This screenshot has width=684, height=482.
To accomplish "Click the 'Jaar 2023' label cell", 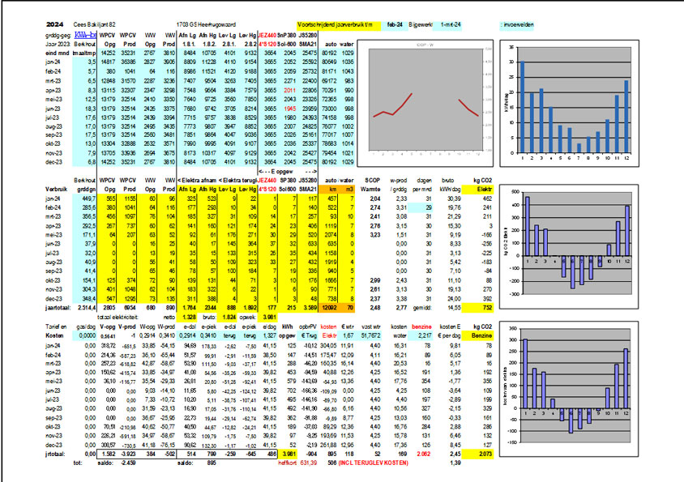I will pos(58,44).
